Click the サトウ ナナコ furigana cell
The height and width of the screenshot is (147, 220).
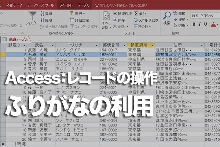77,92
